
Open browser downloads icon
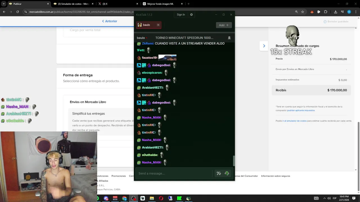point(336,12)
